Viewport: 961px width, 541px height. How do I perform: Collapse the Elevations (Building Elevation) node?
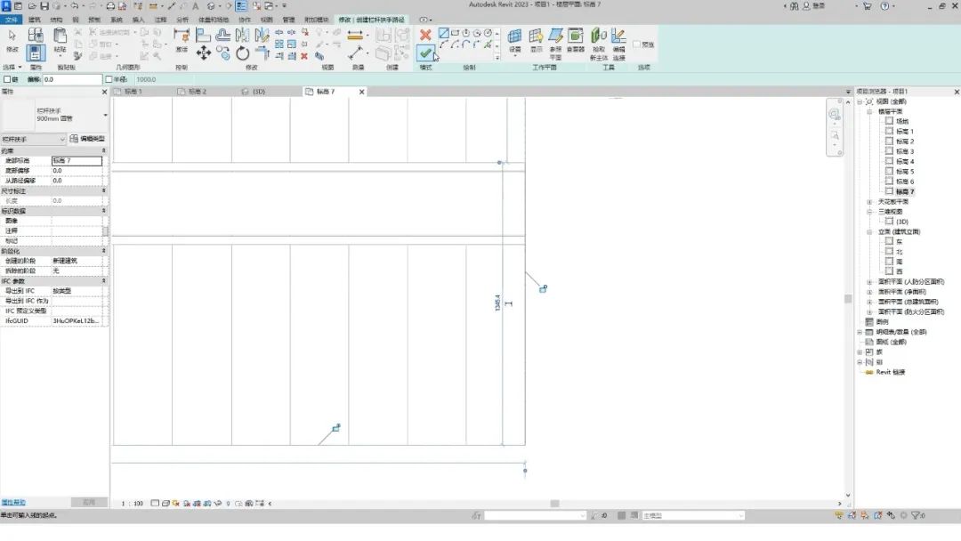pos(869,232)
